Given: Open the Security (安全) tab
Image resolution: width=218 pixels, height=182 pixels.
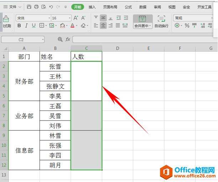Looking at the screenshot, I should 186,7.
